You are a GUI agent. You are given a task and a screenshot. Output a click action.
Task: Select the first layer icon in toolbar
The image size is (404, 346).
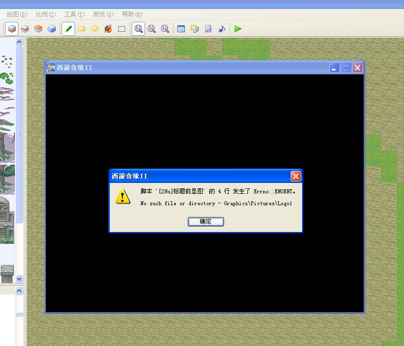coord(12,29)
